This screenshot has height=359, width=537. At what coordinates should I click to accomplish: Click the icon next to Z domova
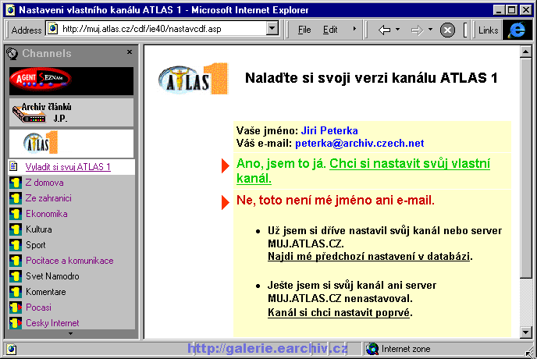click(x=16, y=183)
